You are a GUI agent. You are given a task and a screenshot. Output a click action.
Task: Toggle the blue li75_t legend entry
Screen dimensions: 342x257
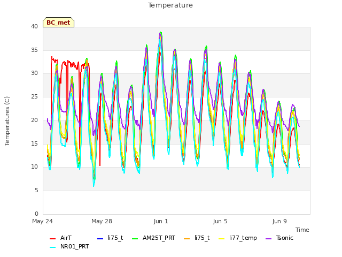point(110,238)
